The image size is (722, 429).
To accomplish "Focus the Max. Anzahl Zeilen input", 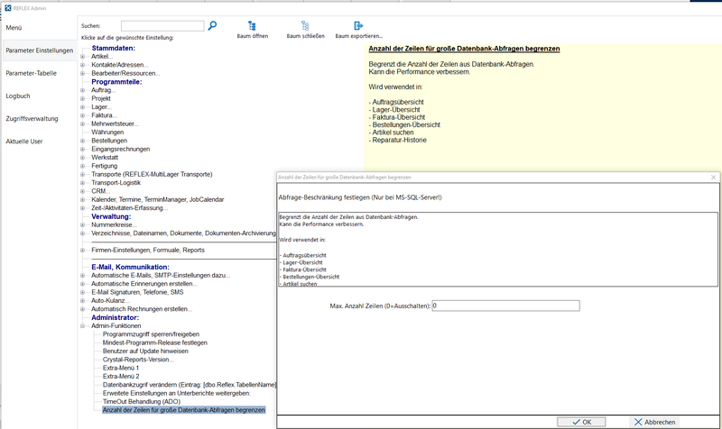I will click(505, 306).
